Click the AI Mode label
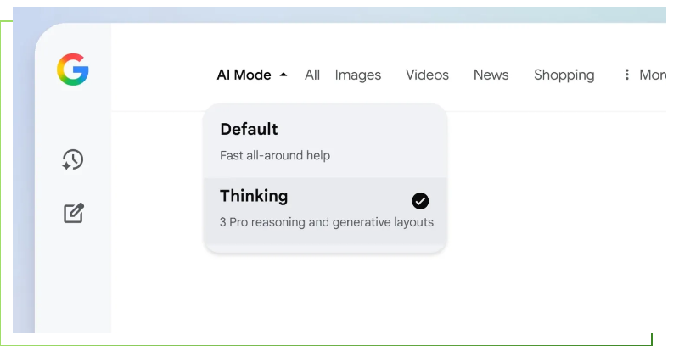Image resolution: width=679 pixels, height=346 pixels. [x=244, y=75]
